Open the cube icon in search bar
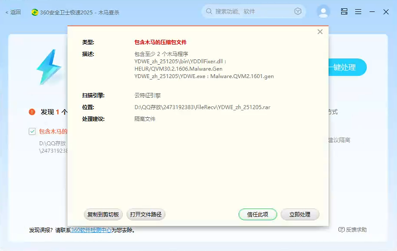 pyautogui.click(x=298, y=11)
